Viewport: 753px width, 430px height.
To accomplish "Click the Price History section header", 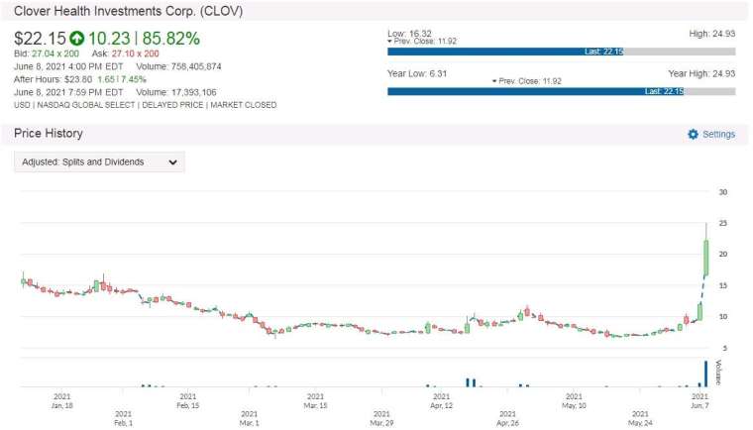I will pos(48,134).
